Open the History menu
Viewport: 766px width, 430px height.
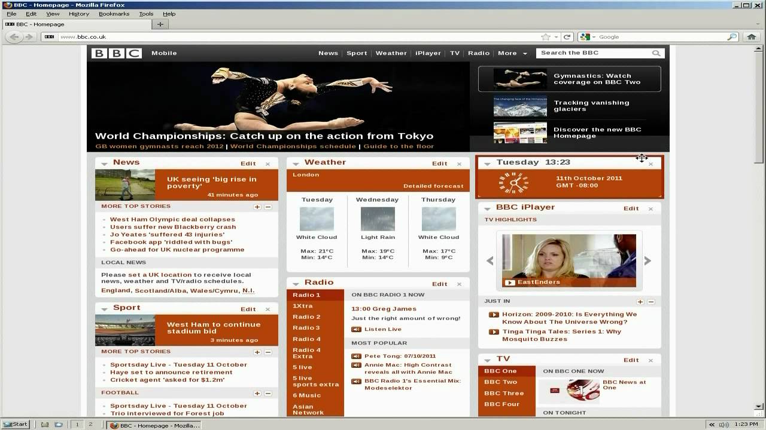[x=79, y=14]
